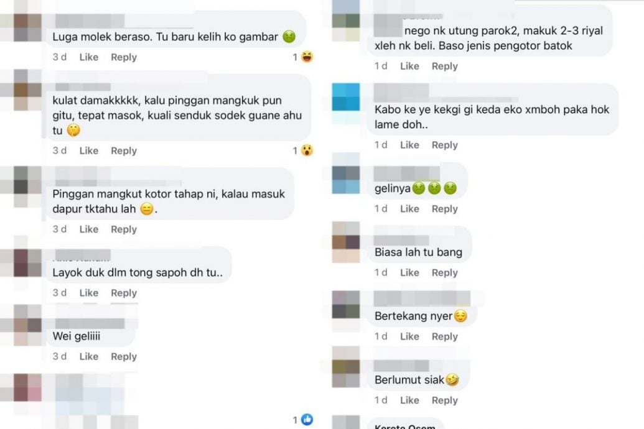Reply to the 'gelinya' comment
The image size is (644, 429).
444,209
